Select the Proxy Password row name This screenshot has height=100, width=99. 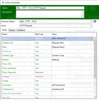click(9, 72)
